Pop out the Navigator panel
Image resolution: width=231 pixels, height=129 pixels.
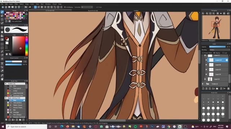228,10
